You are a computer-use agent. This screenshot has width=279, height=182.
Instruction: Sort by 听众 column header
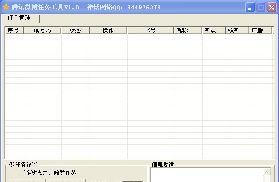click(x=213, y=30)
